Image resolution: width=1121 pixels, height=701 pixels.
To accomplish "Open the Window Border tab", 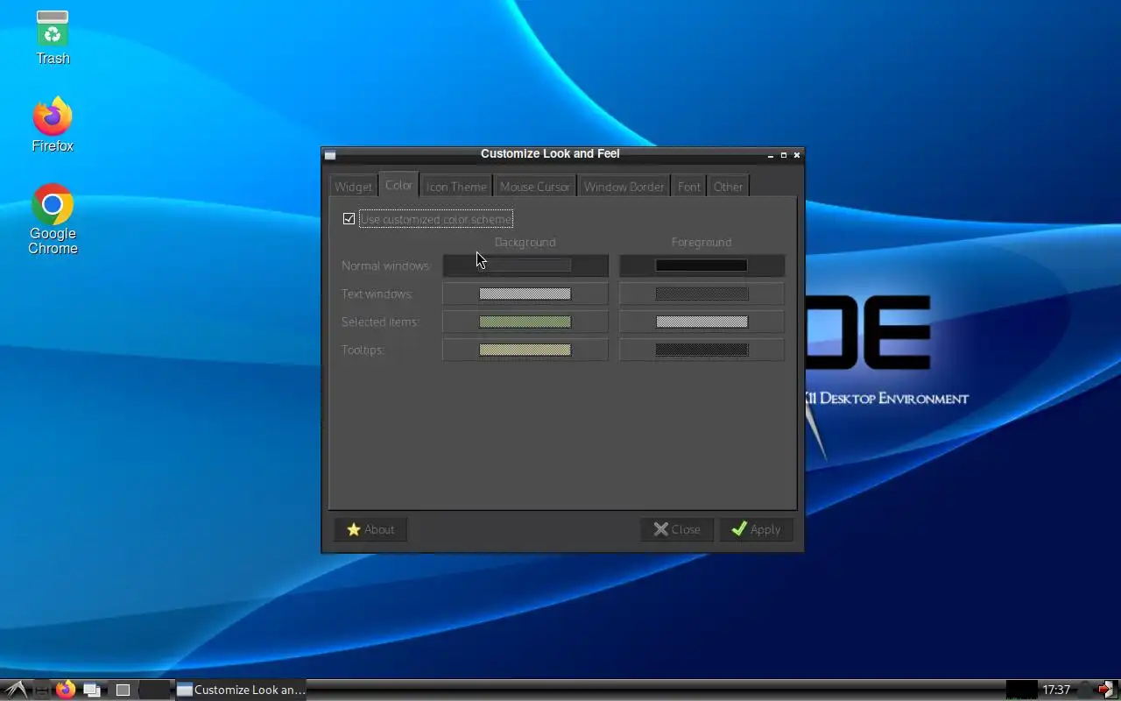I will [x=624, y=187].
